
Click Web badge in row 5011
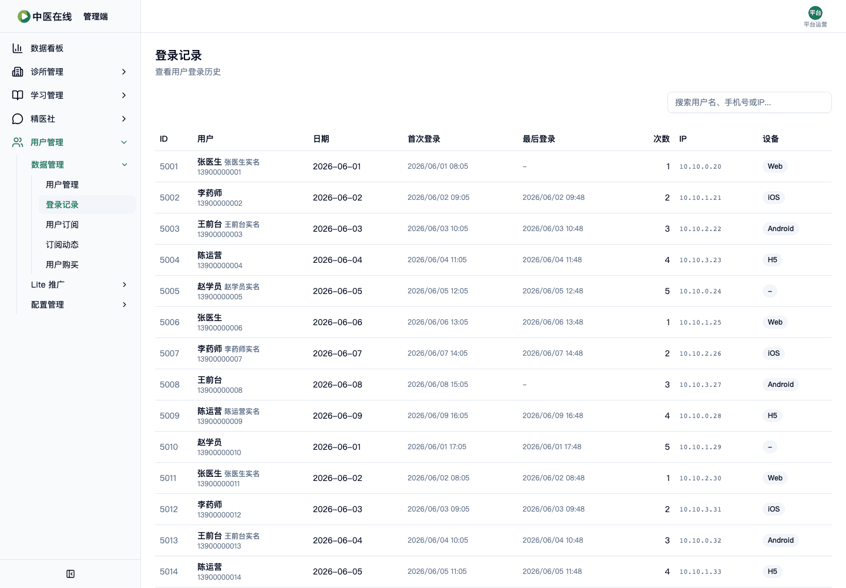coord(775,478)
